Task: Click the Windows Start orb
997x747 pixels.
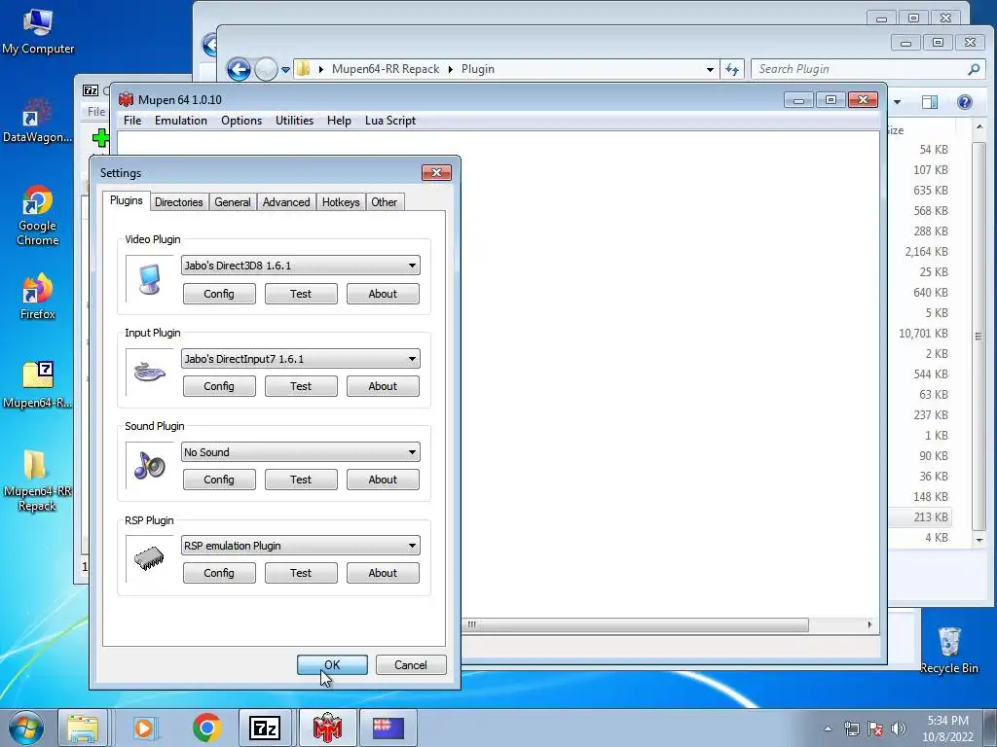Action: coord(25,728)
